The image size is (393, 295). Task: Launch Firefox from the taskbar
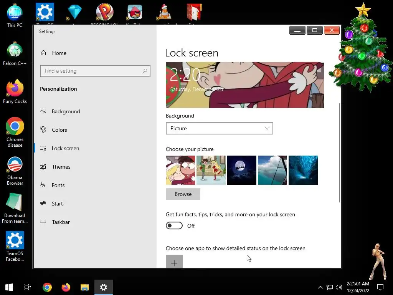pos(66,287)
